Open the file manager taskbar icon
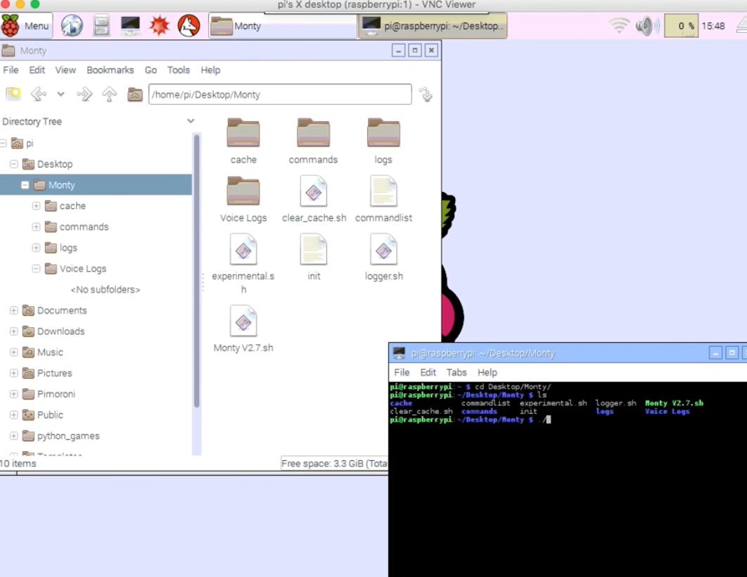 point(101,26)
